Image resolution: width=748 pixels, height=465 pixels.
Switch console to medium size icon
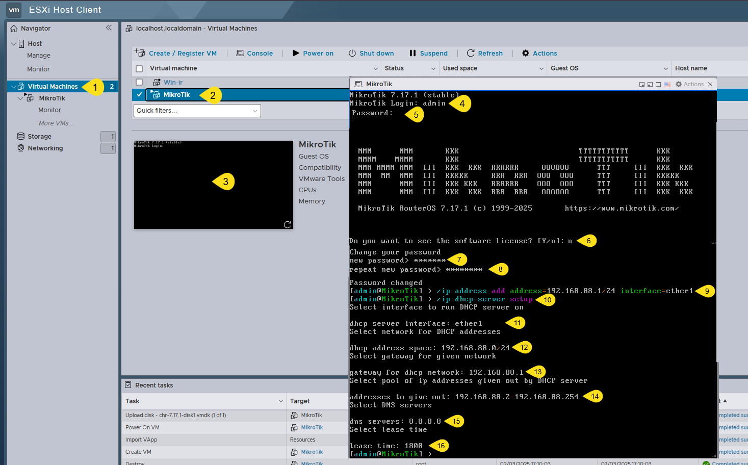click(x=650, y=85)
